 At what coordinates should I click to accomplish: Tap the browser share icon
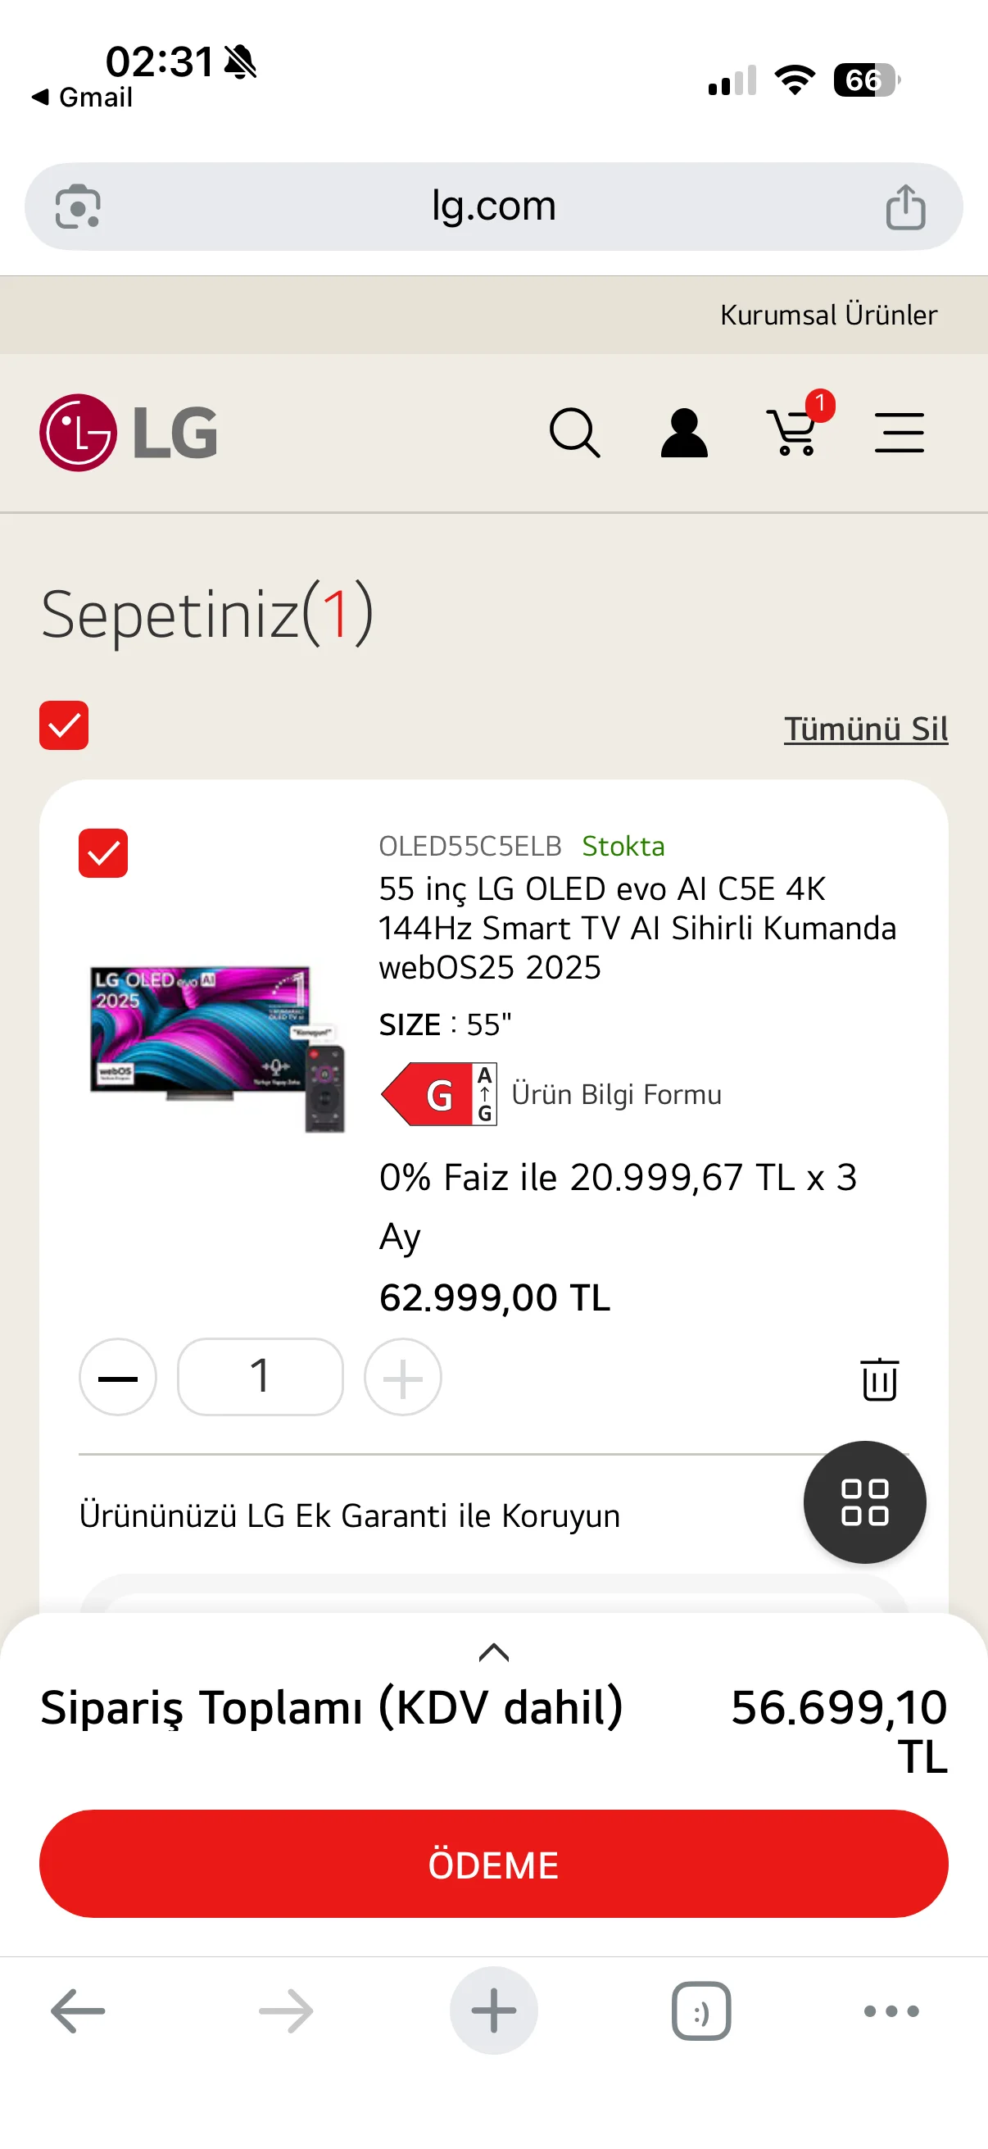click(x=905, y=207)
